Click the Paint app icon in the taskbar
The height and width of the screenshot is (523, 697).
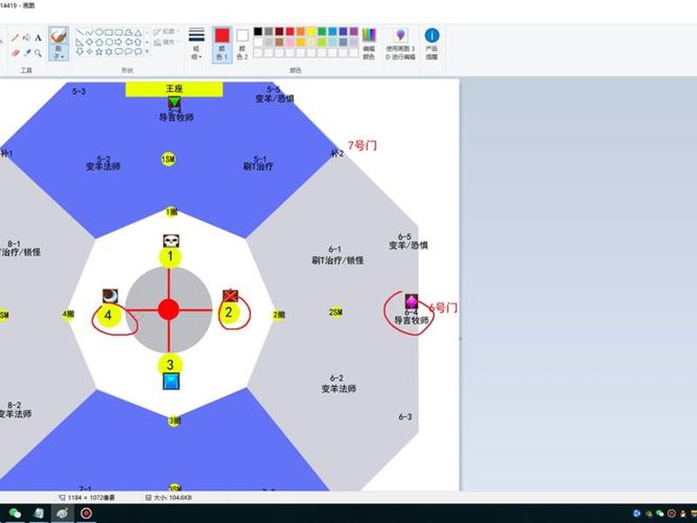pos(62,513)
